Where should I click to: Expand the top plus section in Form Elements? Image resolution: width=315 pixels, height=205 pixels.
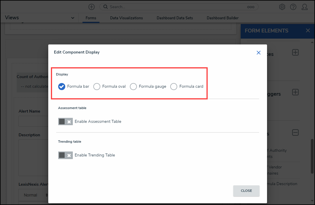295,52
